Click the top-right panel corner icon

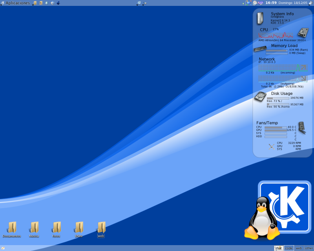point(310,3)
